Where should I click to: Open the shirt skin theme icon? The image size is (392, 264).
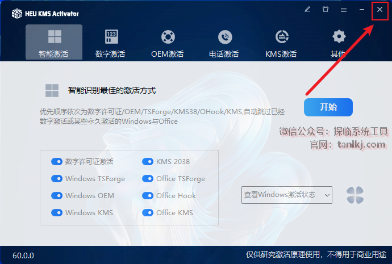[x=326, y=10]
